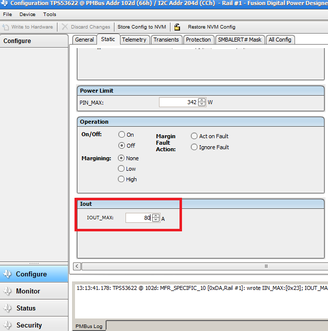
Task: Click into the IOUT_MAX value field
Action: pos(138,218)
